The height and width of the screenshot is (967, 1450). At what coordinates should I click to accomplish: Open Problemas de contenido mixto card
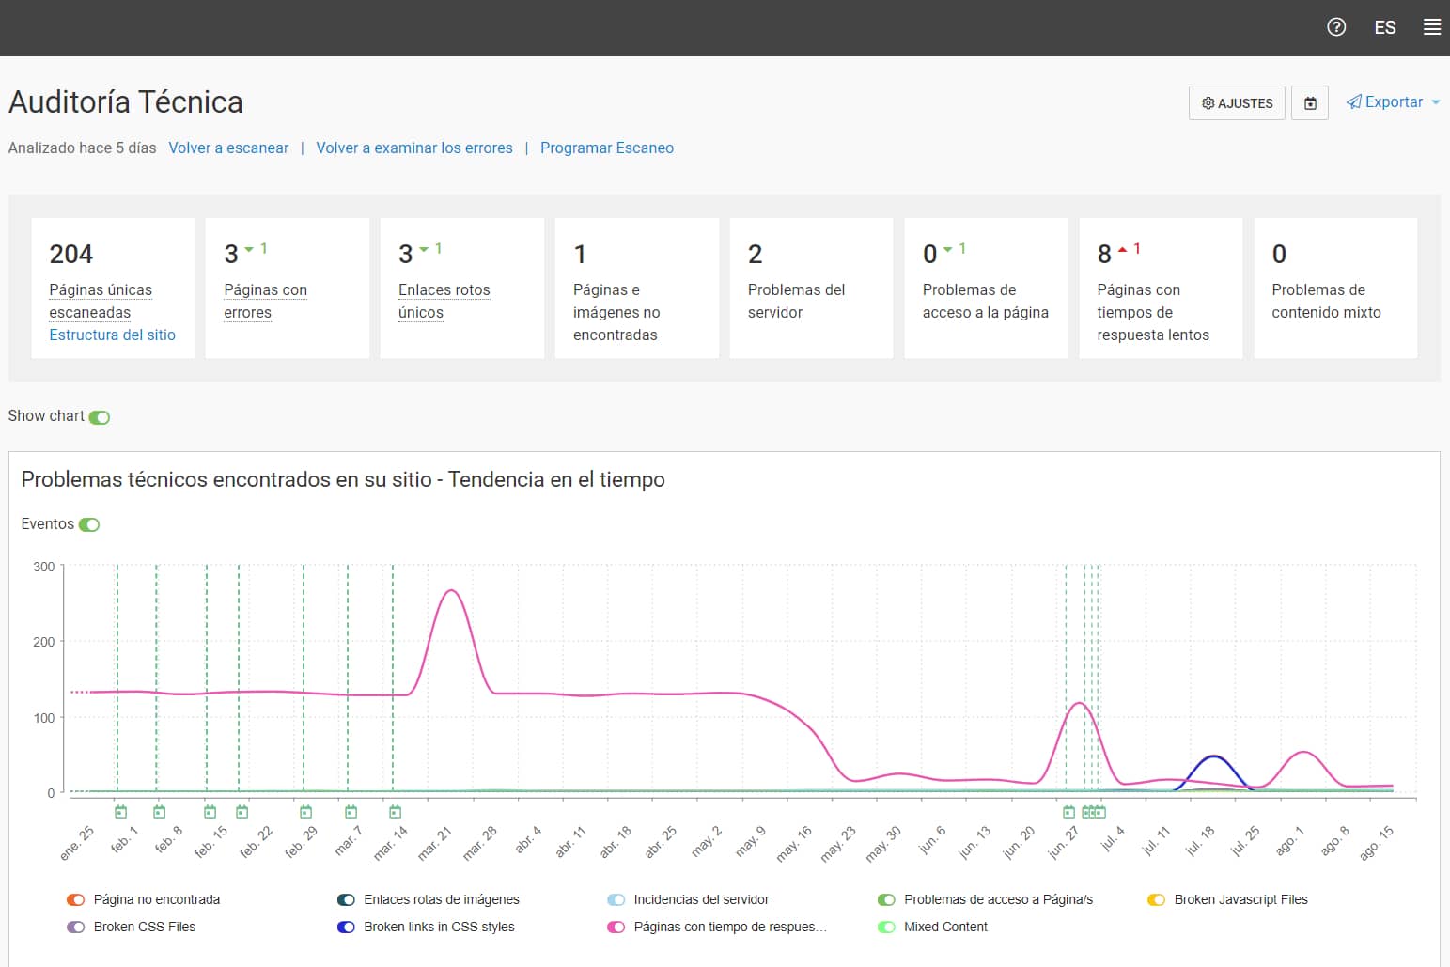tap(1335, 289)
